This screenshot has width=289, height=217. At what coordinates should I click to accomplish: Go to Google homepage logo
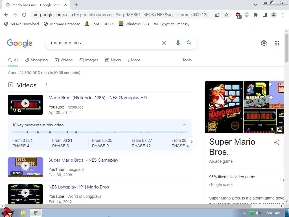(19, 43)
